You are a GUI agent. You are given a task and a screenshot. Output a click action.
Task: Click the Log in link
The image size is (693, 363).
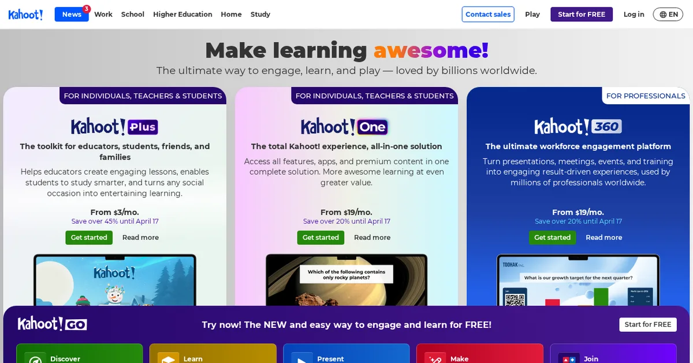pos(634,14)
